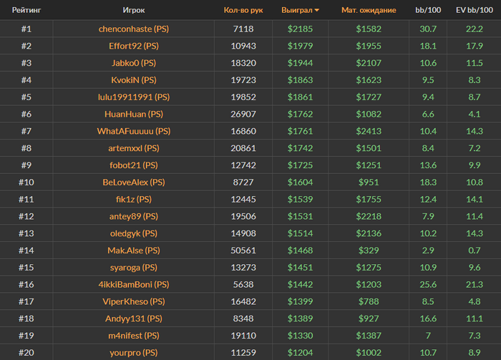The height and width of the screenshot is (360, 501).
Task: Select player Jabko0 (PS)
Action: tap(133, 63)
